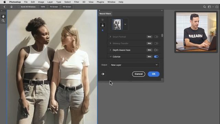Open the Filter menu
Screen dimensions: 220x124
76,2
